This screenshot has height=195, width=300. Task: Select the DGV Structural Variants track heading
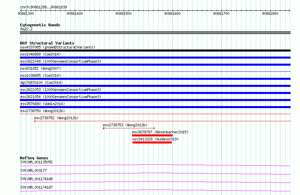click(47, 43)
